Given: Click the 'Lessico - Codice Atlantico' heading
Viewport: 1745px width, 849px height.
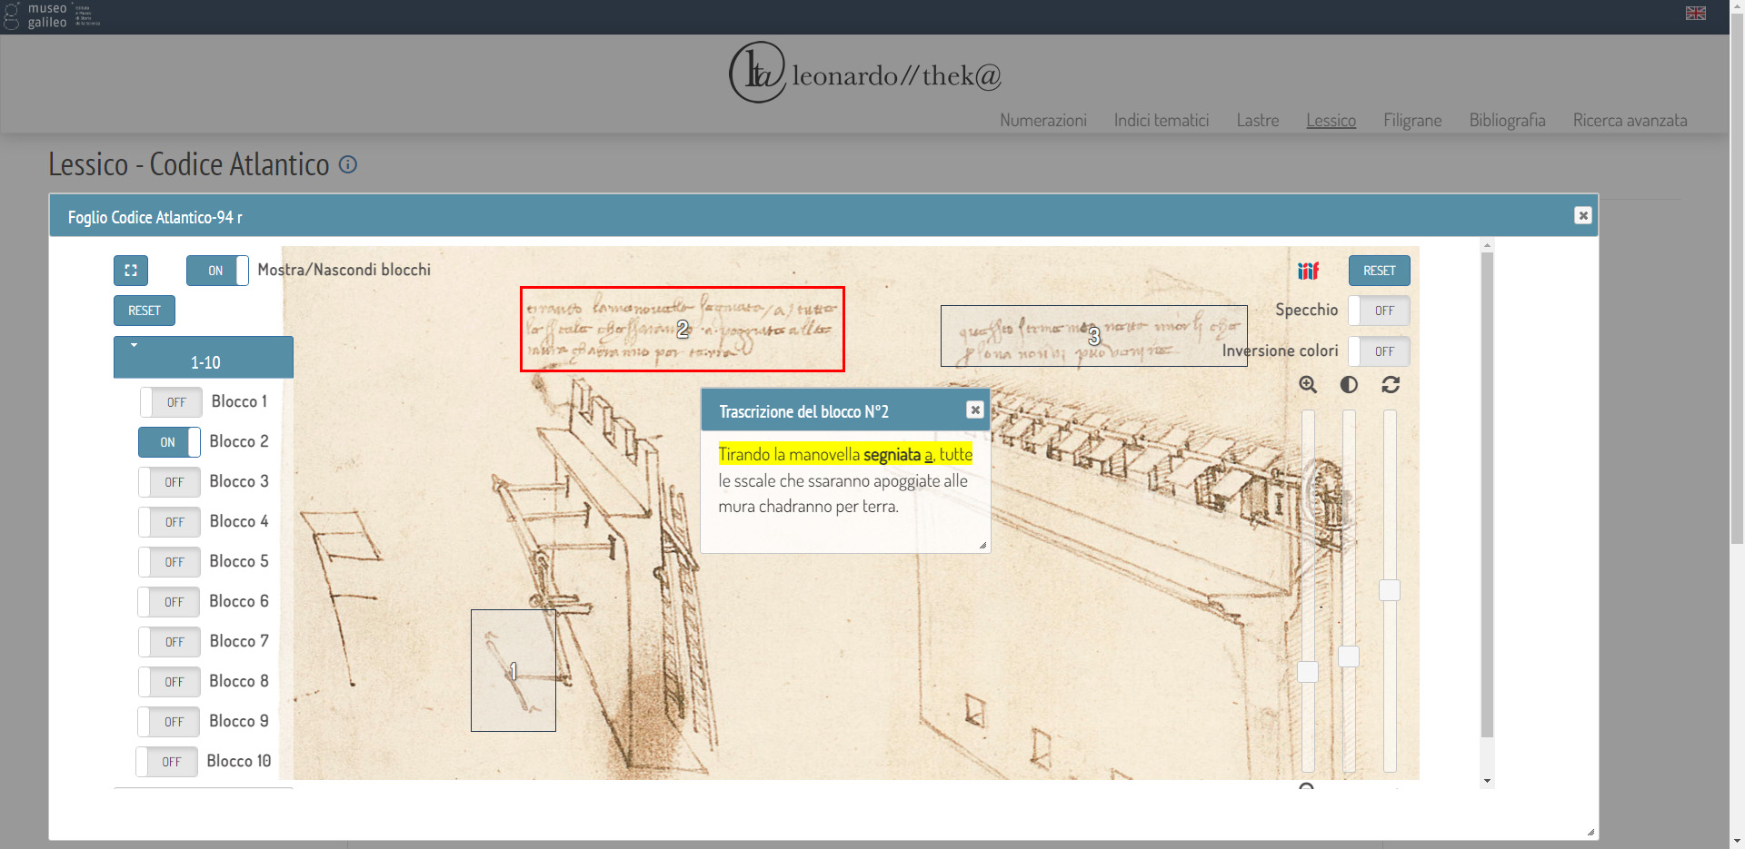Looking at the screenshot, I should pyautogui.click(x=189, y=164).
